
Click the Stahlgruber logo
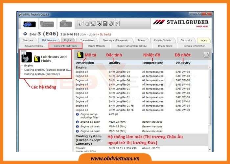tap(181, 23)
